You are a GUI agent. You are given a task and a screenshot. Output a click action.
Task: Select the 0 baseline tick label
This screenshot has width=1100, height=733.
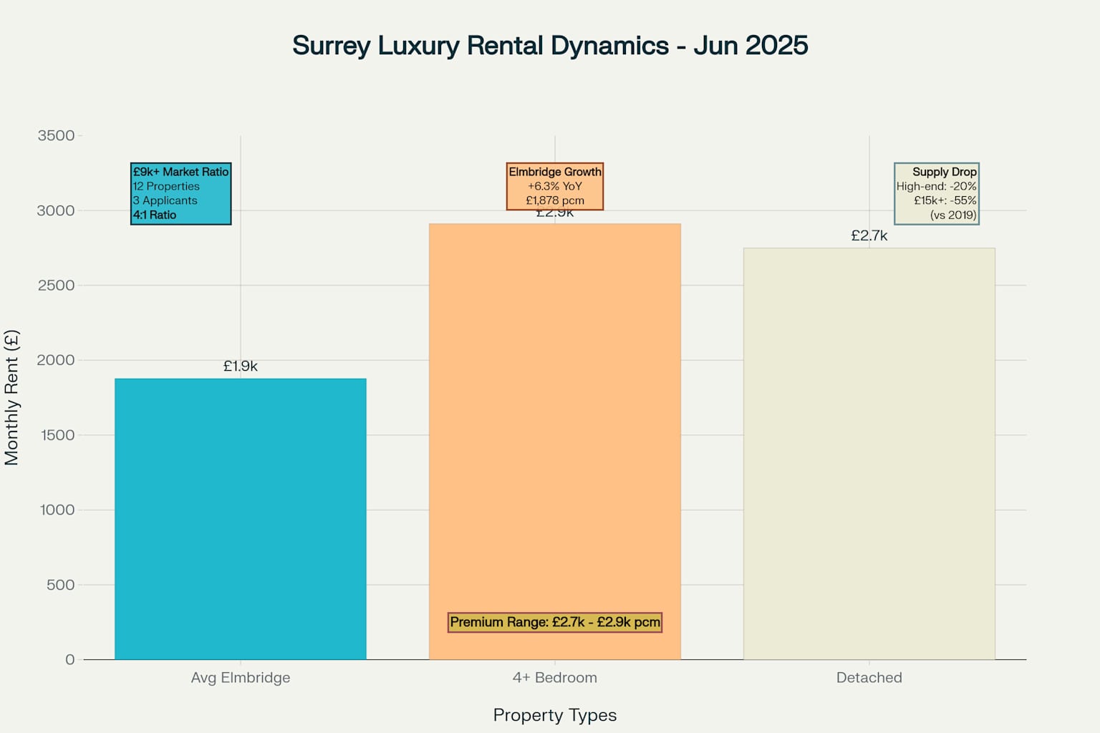coord(68,659)
